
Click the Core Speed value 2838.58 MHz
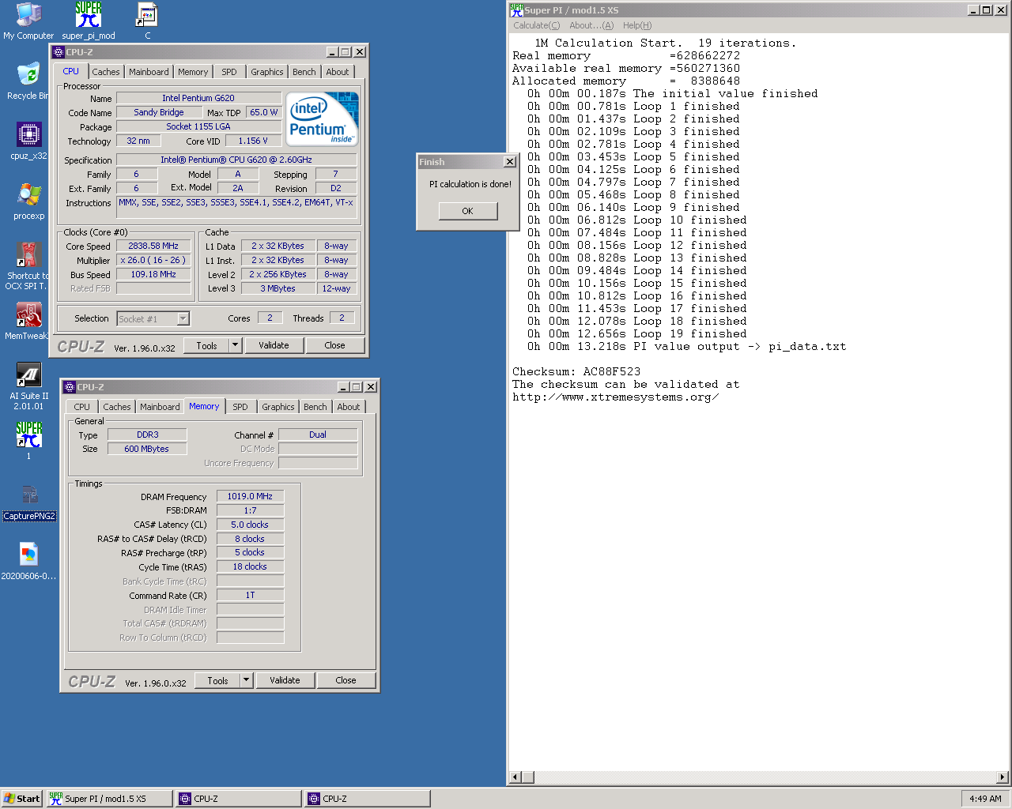tap(153, 246)
